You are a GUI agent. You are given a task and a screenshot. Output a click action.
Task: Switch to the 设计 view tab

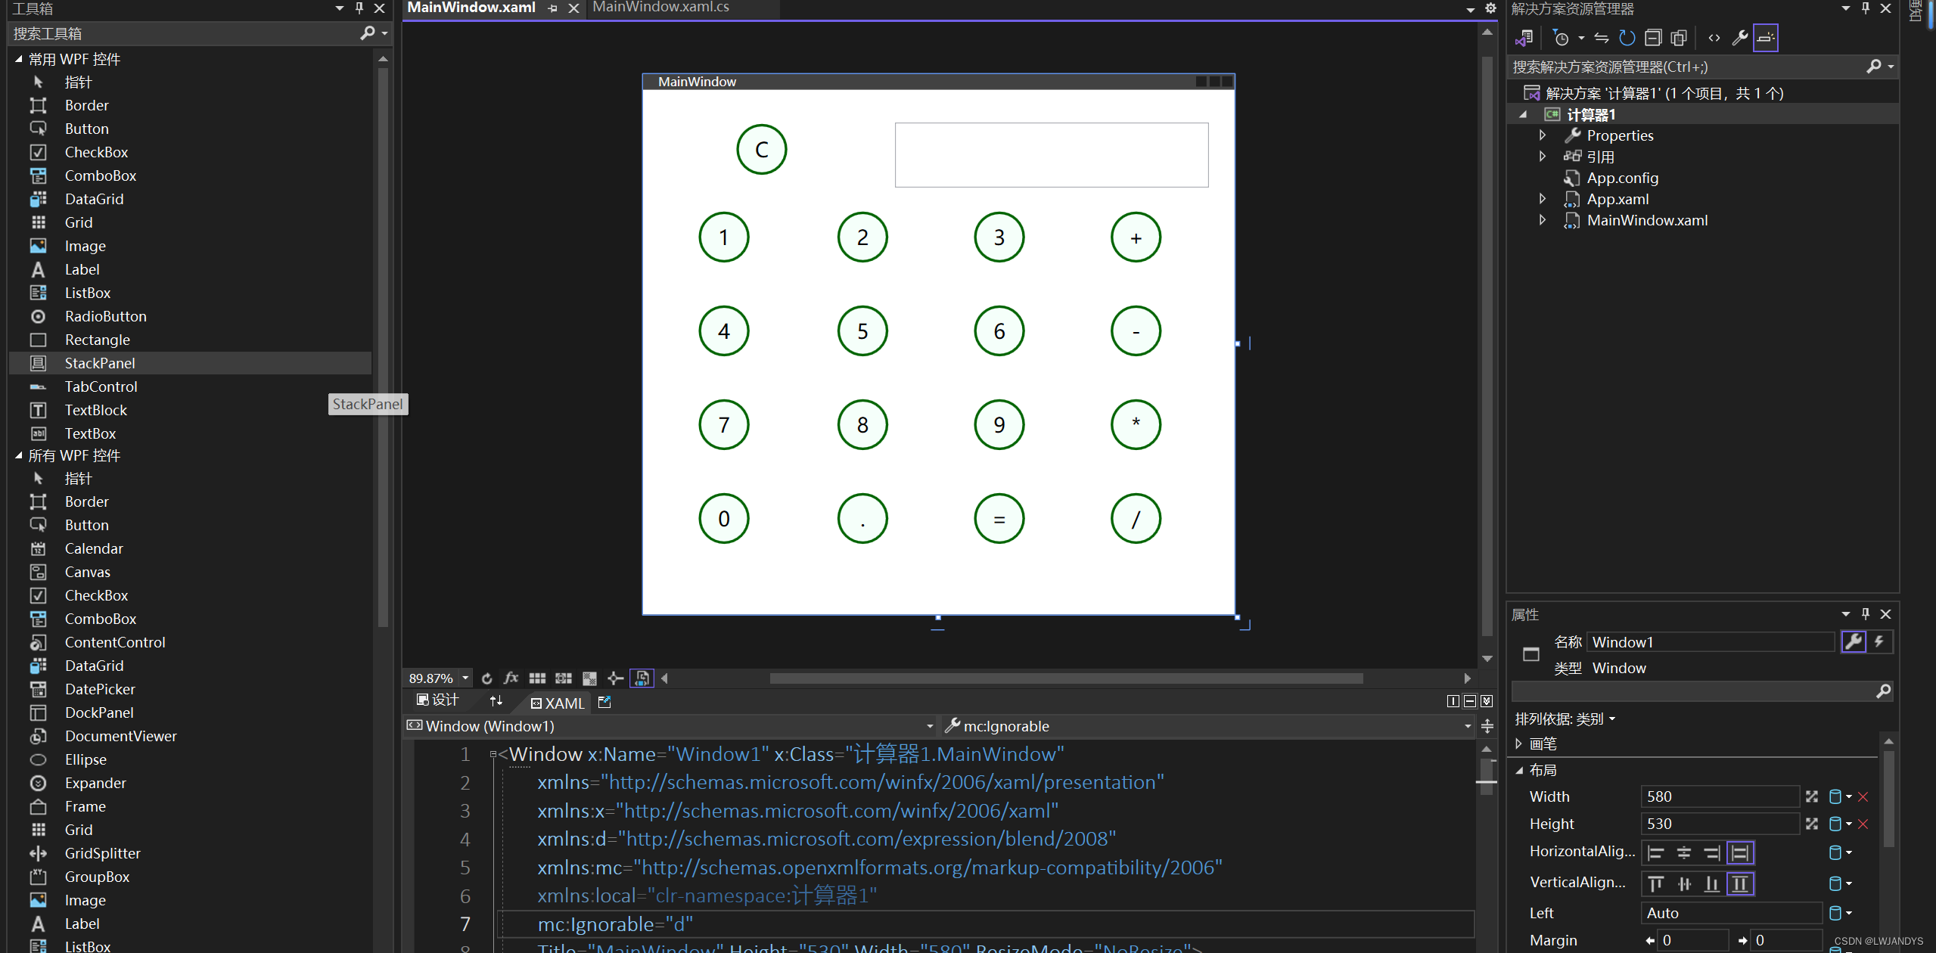pyautogui.click(x=438, y=700)
